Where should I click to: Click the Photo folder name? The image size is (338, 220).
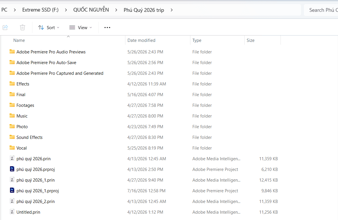click(x=22, y=127)
